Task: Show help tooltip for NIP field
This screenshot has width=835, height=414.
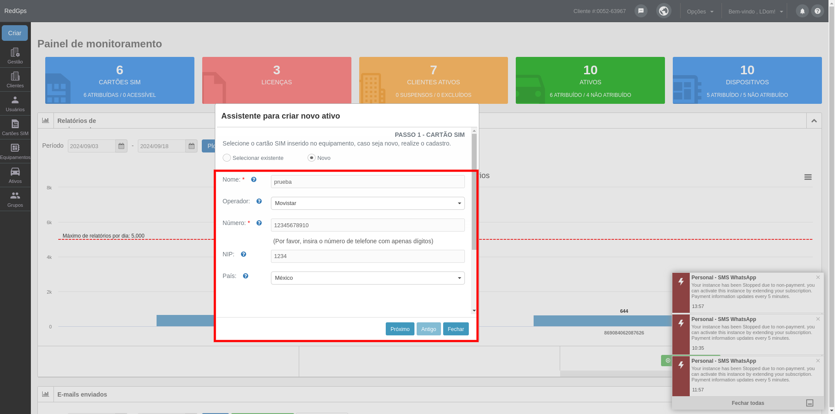Action: [244, 254]
